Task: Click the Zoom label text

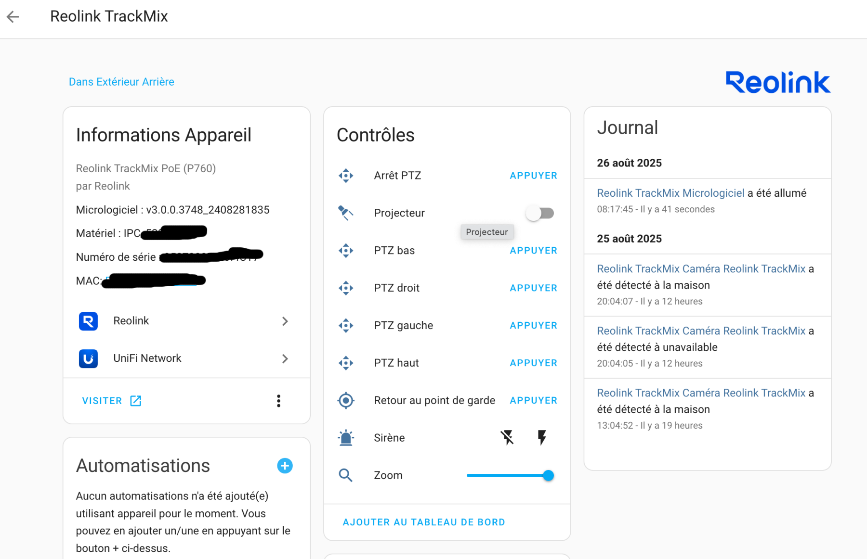Action: (388, 475)
